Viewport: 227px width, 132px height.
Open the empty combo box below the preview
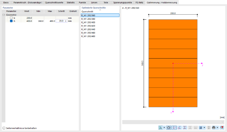173,122
